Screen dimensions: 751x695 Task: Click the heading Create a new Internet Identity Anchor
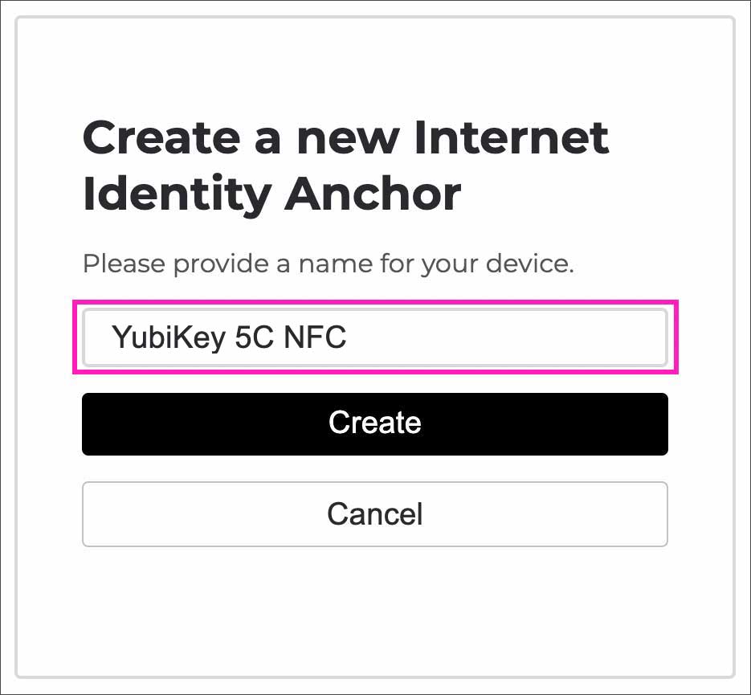[x=345, y=165]
